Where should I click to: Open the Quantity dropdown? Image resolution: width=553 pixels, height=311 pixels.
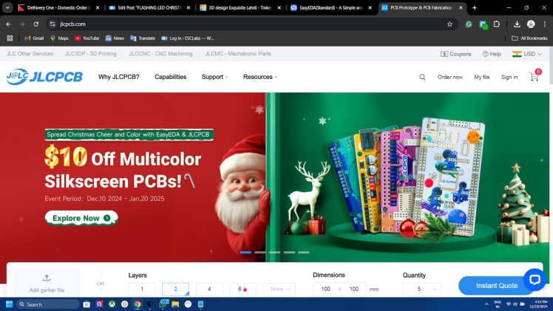(422, 289)
